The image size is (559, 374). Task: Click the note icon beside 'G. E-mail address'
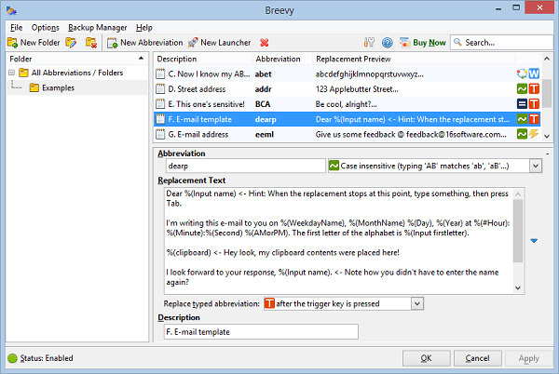pos(160,135)
